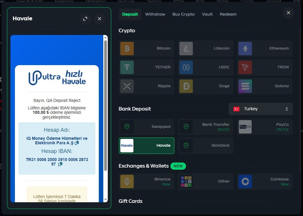Click the Ultra Hızlı Havale logo
Screen dimensions: 303x216
click(57, 78)
